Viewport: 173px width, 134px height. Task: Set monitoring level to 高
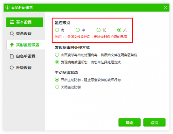click(x=57, y=30)
